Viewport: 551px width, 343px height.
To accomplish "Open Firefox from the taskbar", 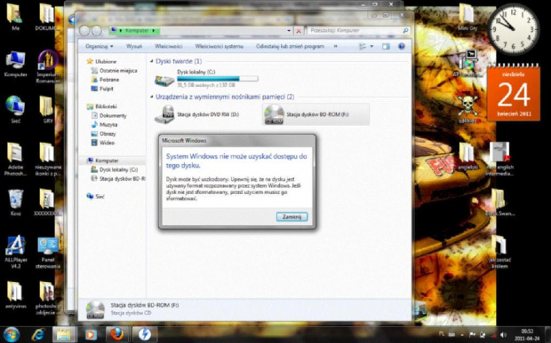I will point(117,335).
